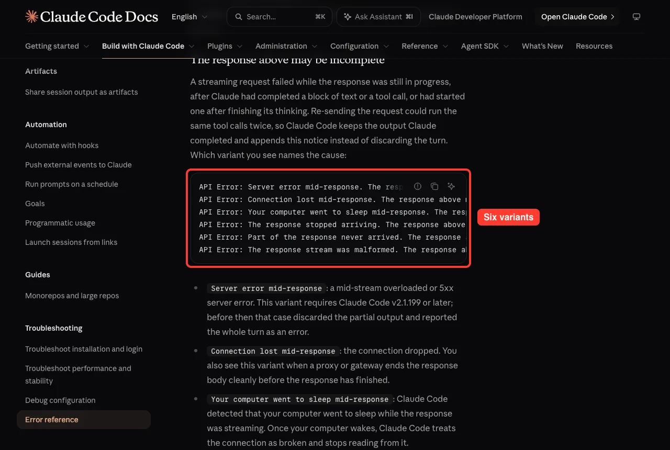Toggle the theme monitor icon
The image size is (670, 450).
(x=636, y=17)
